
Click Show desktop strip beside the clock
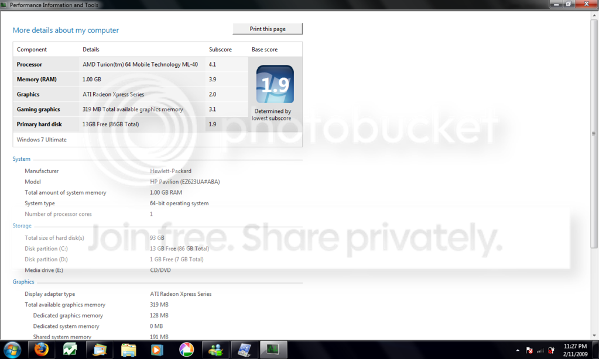tap(595, 350)
